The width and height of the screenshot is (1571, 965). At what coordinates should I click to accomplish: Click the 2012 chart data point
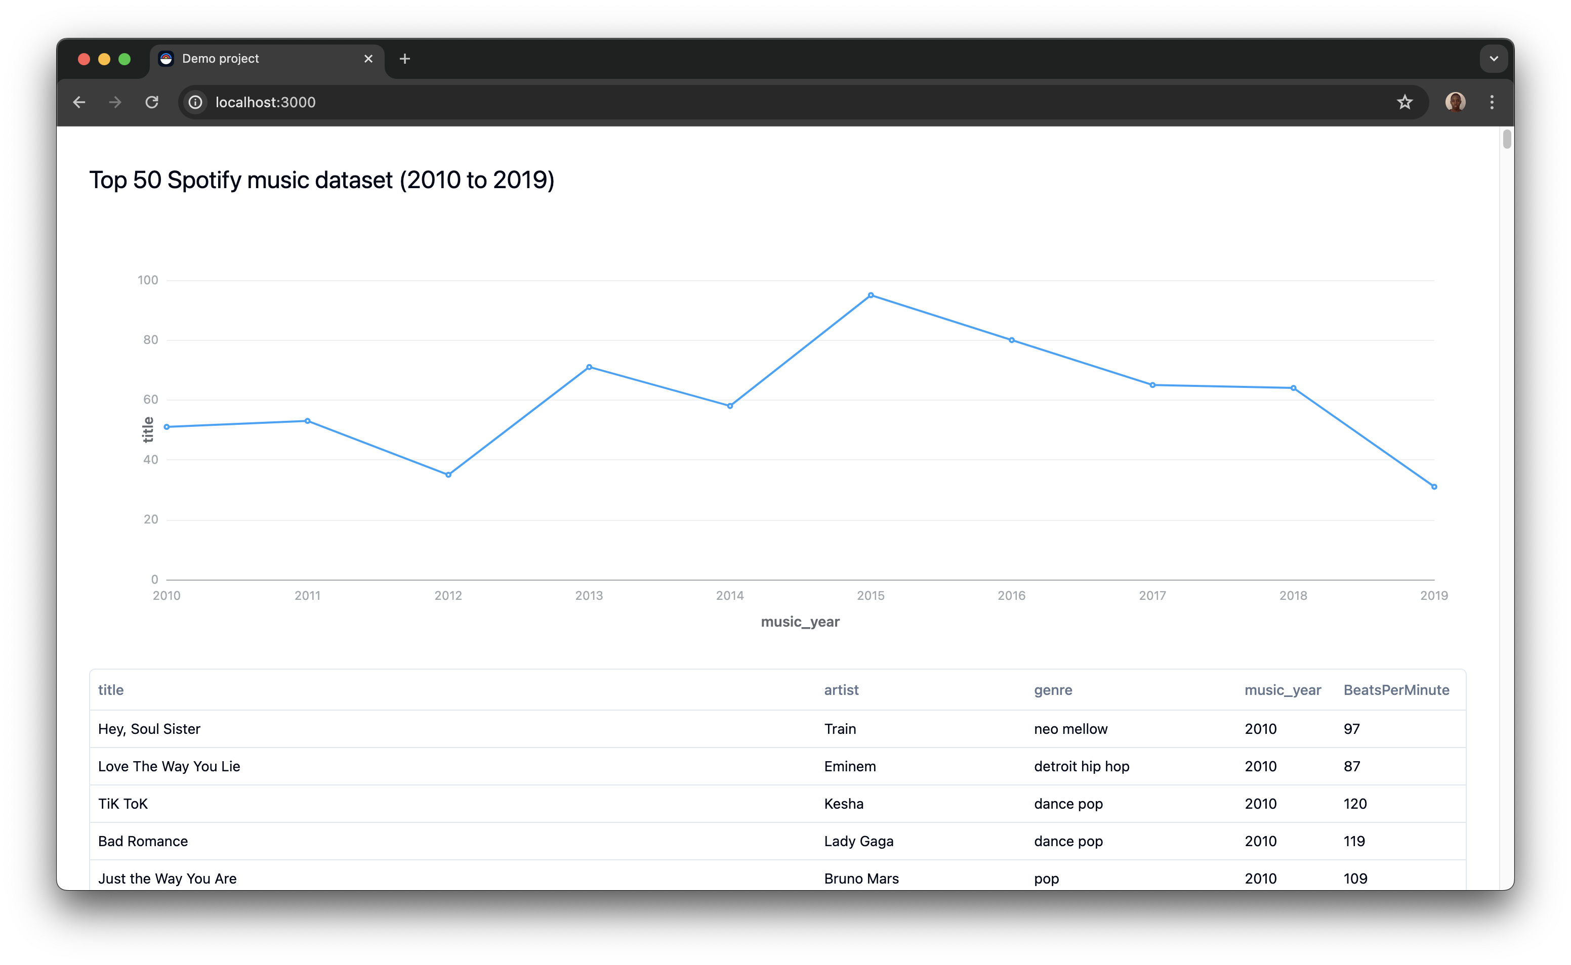[x=448, y=475]
